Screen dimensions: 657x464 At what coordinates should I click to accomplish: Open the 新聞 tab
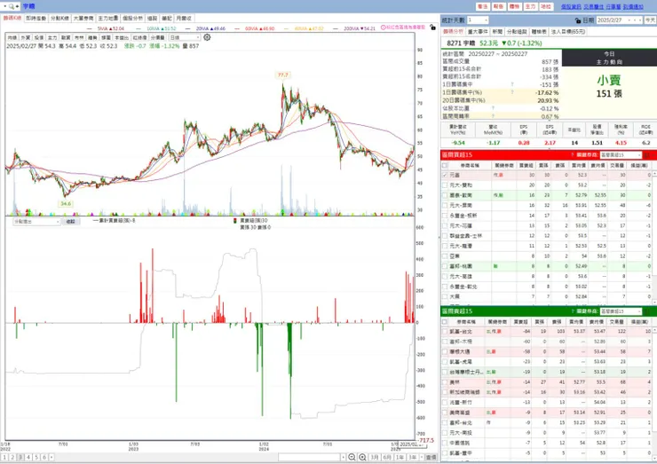(497, 32)
